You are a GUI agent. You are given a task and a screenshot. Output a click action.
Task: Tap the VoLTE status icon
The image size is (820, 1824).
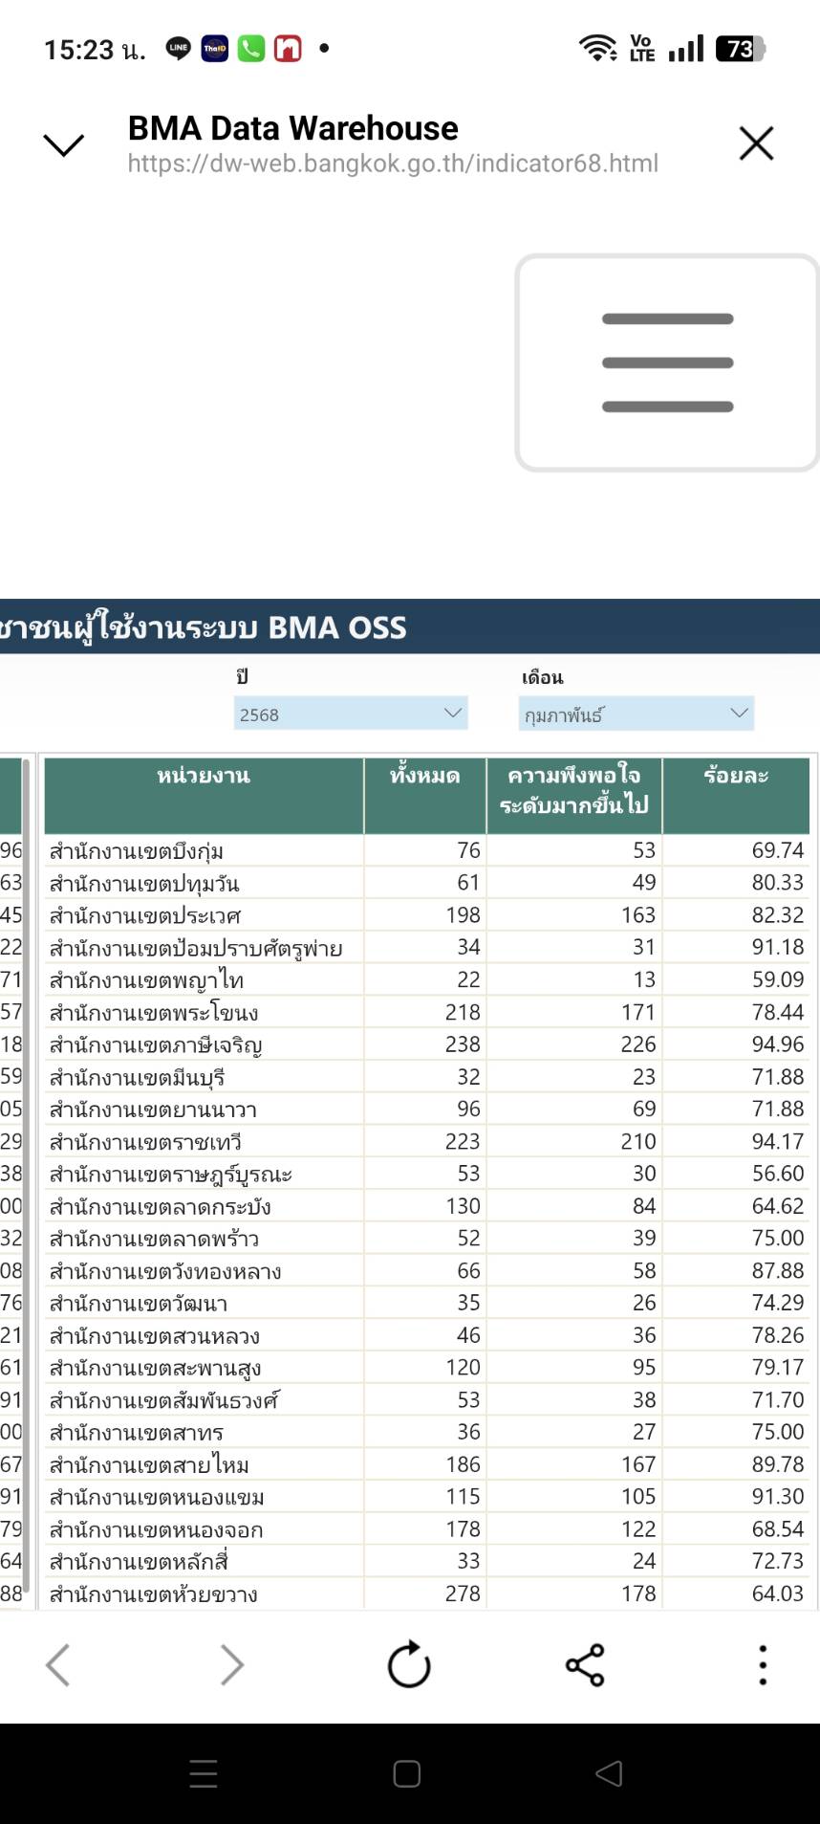(x=642, y=48)
